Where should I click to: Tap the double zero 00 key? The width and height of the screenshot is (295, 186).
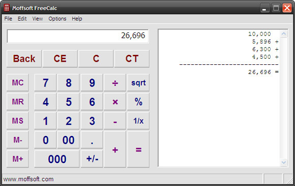click(69, 140)
